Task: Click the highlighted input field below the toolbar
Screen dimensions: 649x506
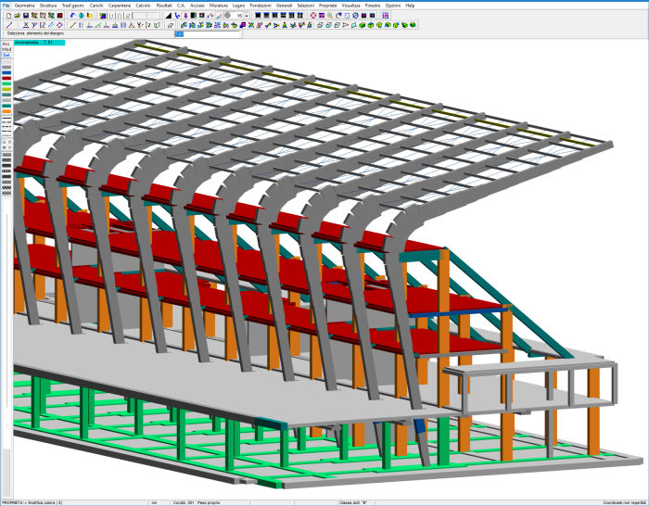Action: tap(180, 34)
